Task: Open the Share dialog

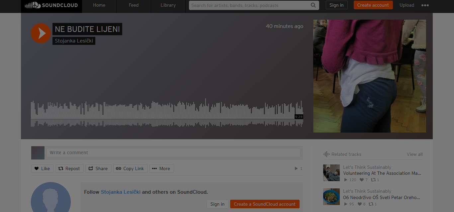Action: point(98,168)
